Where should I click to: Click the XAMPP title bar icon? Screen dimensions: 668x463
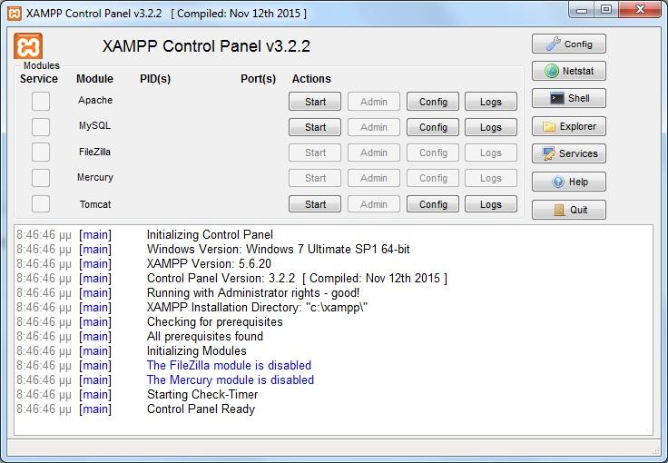[14, 14]
